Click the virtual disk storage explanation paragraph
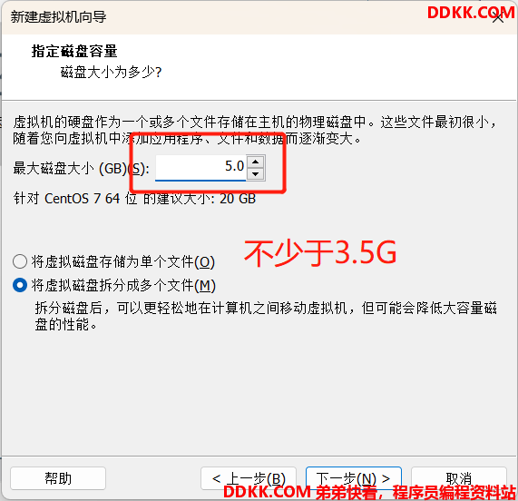 pyautogui.click(x=255, y=130)
